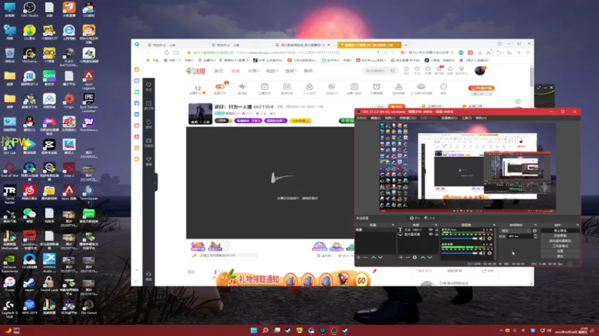Click the browser reload button
This screenshot has height=336, width=599.
click(167, 52)
